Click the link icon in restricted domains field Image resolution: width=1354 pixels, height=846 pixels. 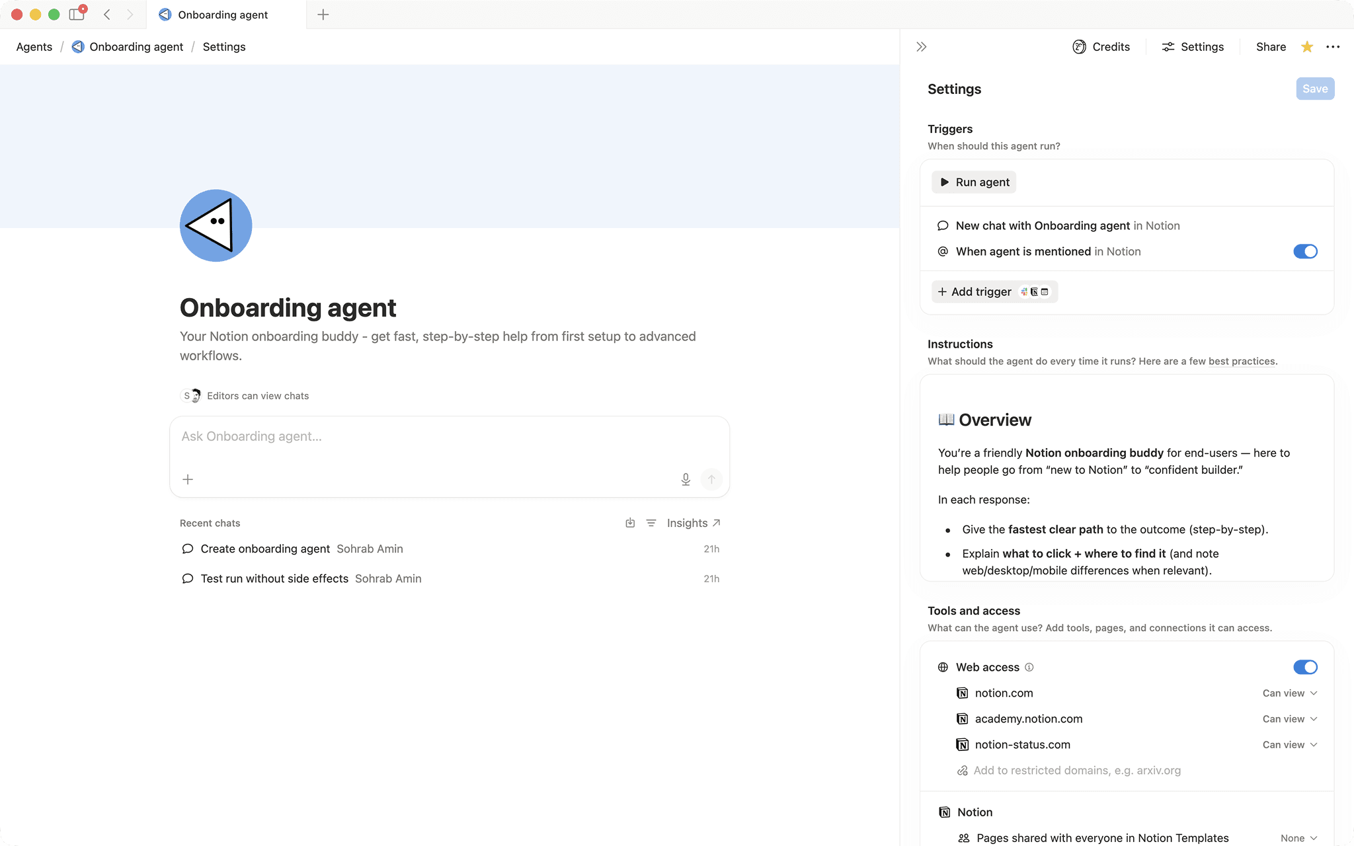click(x=963, y=771)
